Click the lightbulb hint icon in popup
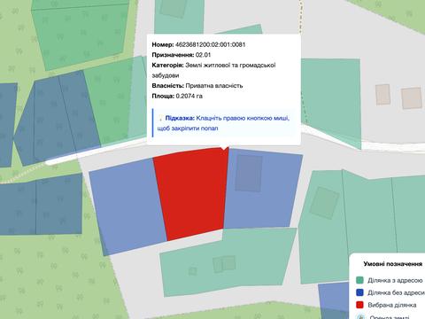This screenshot has width=425, height=319. [160, 118]
